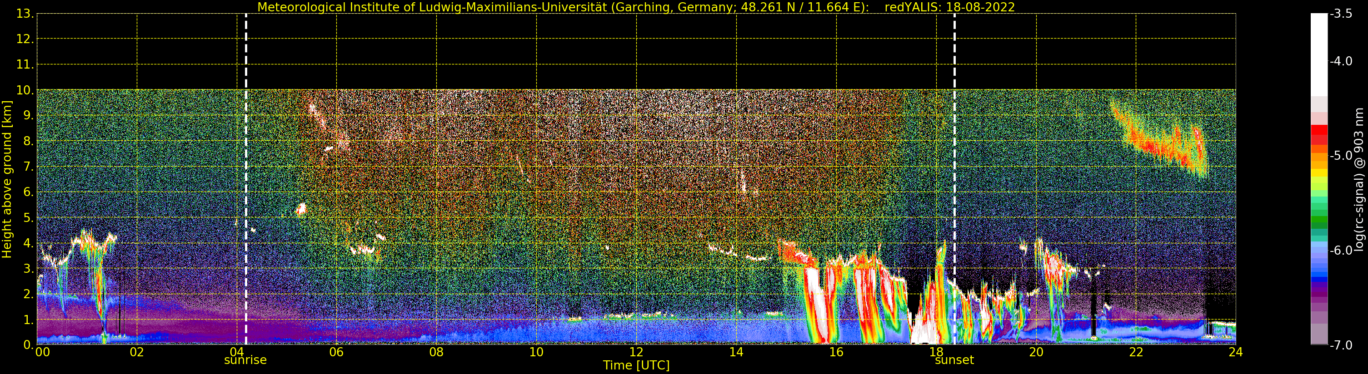
Task: Click the colorbar value -4.0
Action: click(x=1341, y=61)
